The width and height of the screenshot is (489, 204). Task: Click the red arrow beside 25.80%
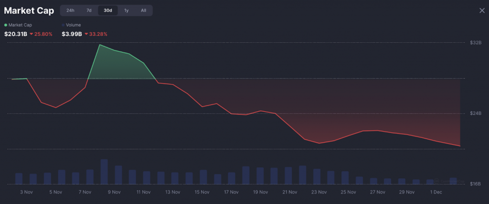31,34
